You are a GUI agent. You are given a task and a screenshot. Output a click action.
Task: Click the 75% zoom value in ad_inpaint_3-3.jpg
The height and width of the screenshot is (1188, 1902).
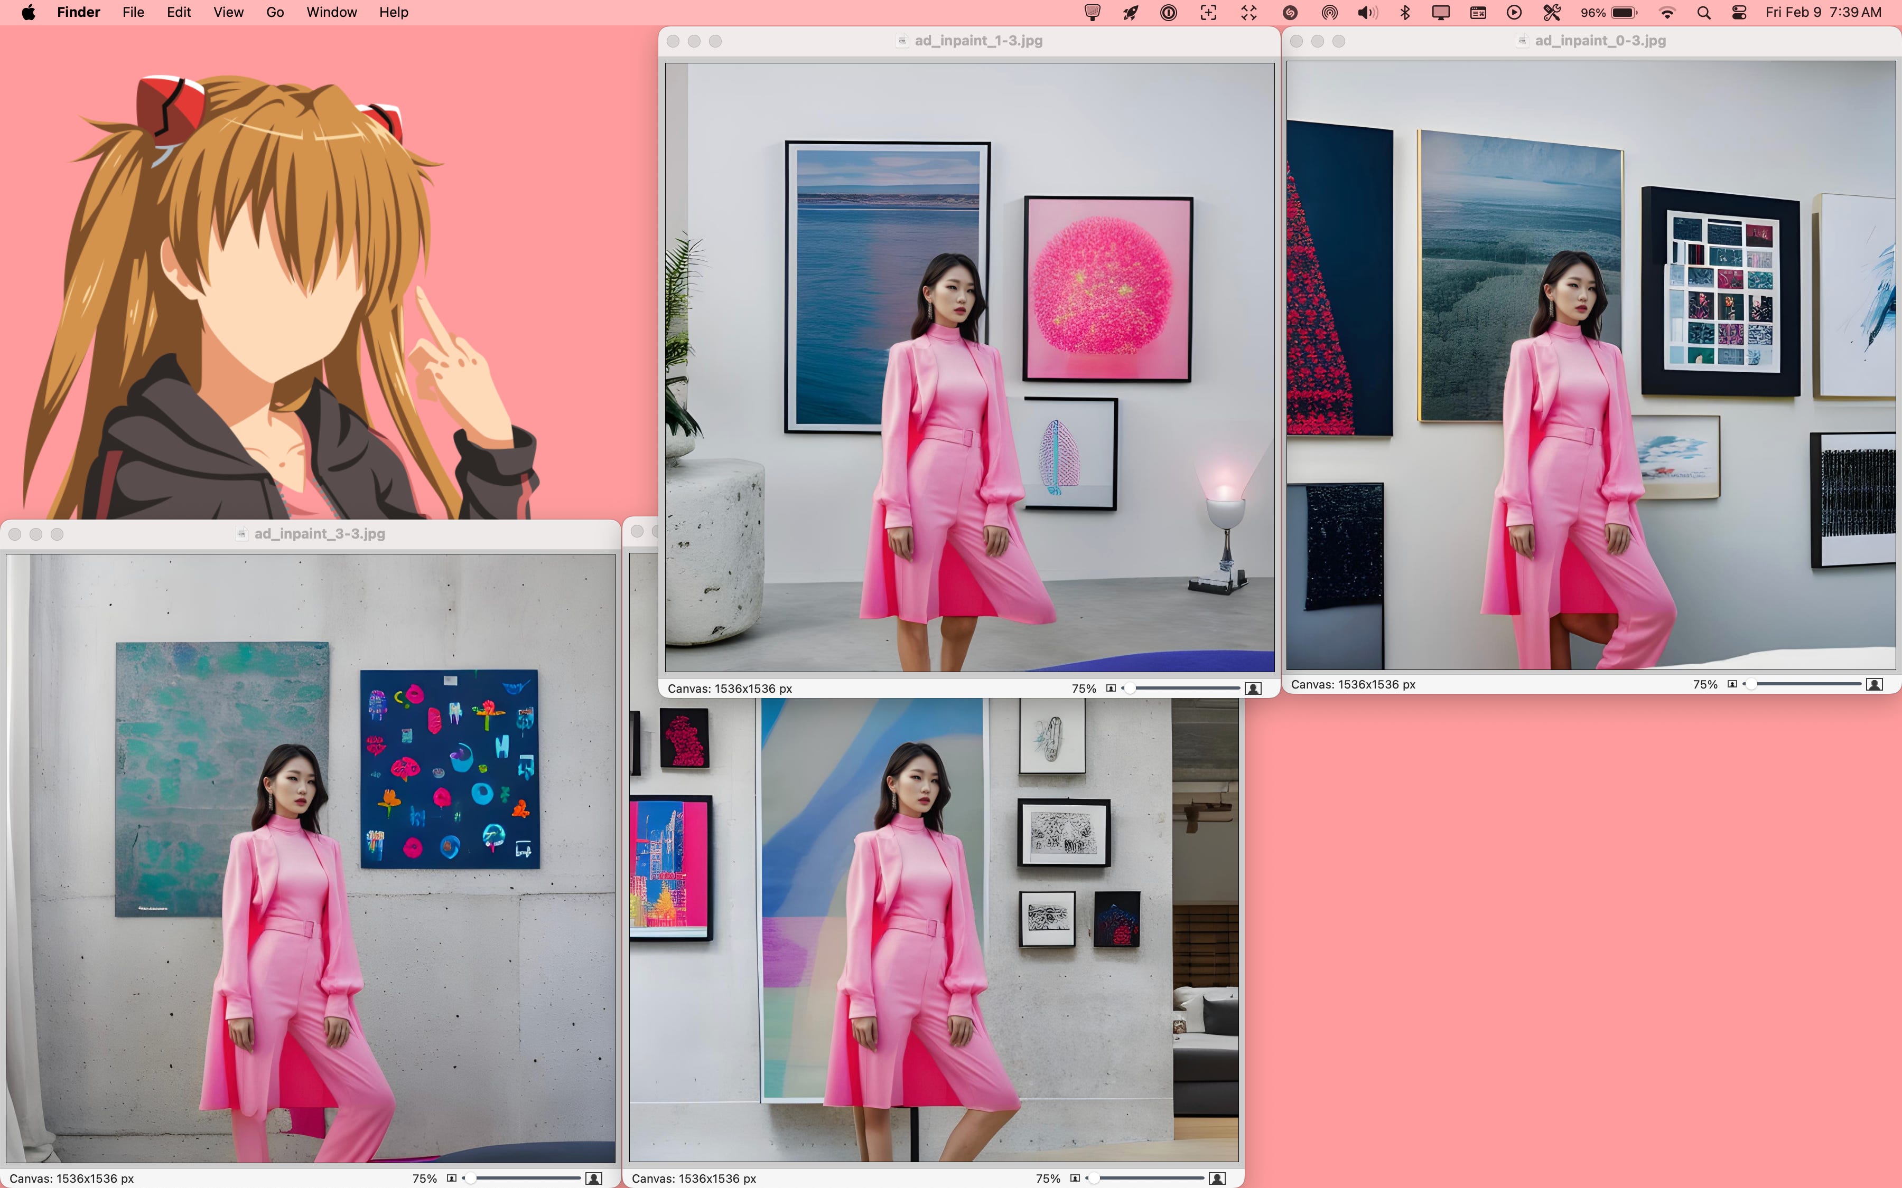[424, 1178]
